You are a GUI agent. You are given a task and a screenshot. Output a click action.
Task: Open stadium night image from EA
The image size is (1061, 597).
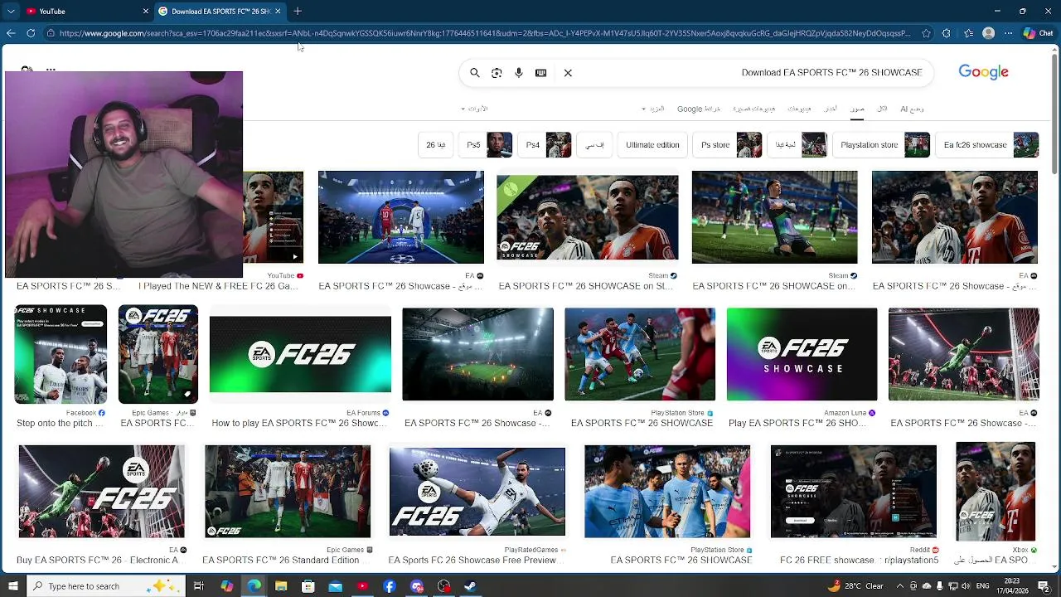(477, 354)
